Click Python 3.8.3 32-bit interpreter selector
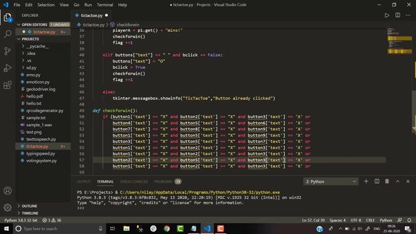Image resolution: width=416 pixels, height=234 pixels. pos(20,220)
